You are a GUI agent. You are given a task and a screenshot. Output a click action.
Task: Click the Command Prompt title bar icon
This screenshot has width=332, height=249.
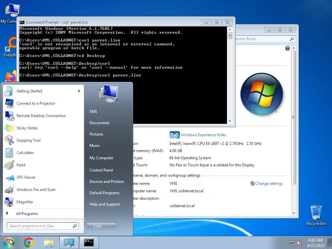pos(22,22)
